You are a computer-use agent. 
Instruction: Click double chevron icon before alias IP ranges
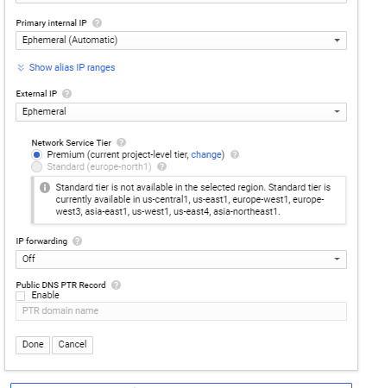pyautogui.click(x=21, y=68)
